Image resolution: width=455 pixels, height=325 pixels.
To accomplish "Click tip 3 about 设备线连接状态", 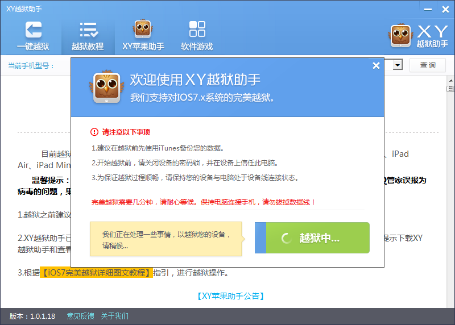I will (x=195, y=177).
